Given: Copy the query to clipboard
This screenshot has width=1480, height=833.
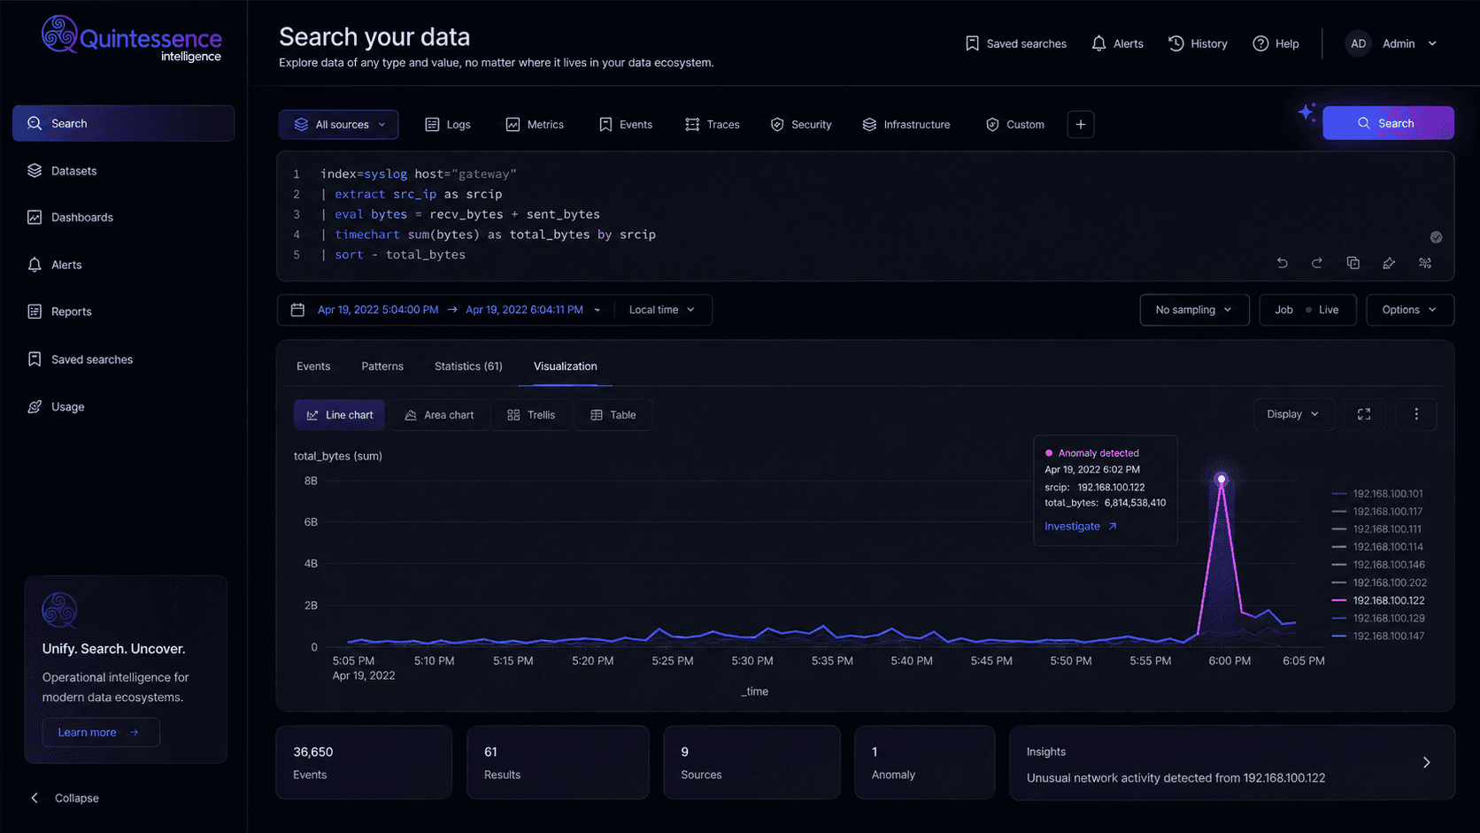Looking at the screenshot, I should 1353,263.
